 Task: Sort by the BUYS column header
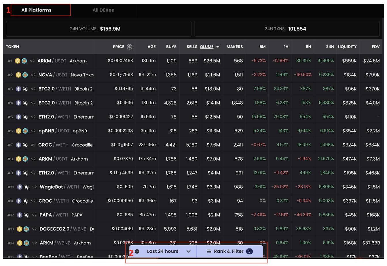click(x=171, y=47)
